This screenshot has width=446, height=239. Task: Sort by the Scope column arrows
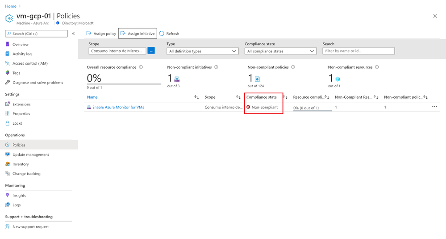pyautogui.click(x=238, y=97)
